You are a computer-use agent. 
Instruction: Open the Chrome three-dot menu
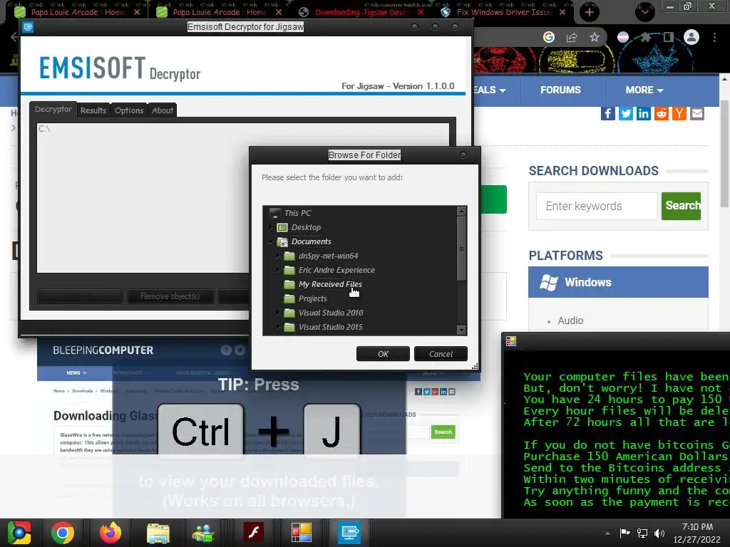(x=714, y=37)
